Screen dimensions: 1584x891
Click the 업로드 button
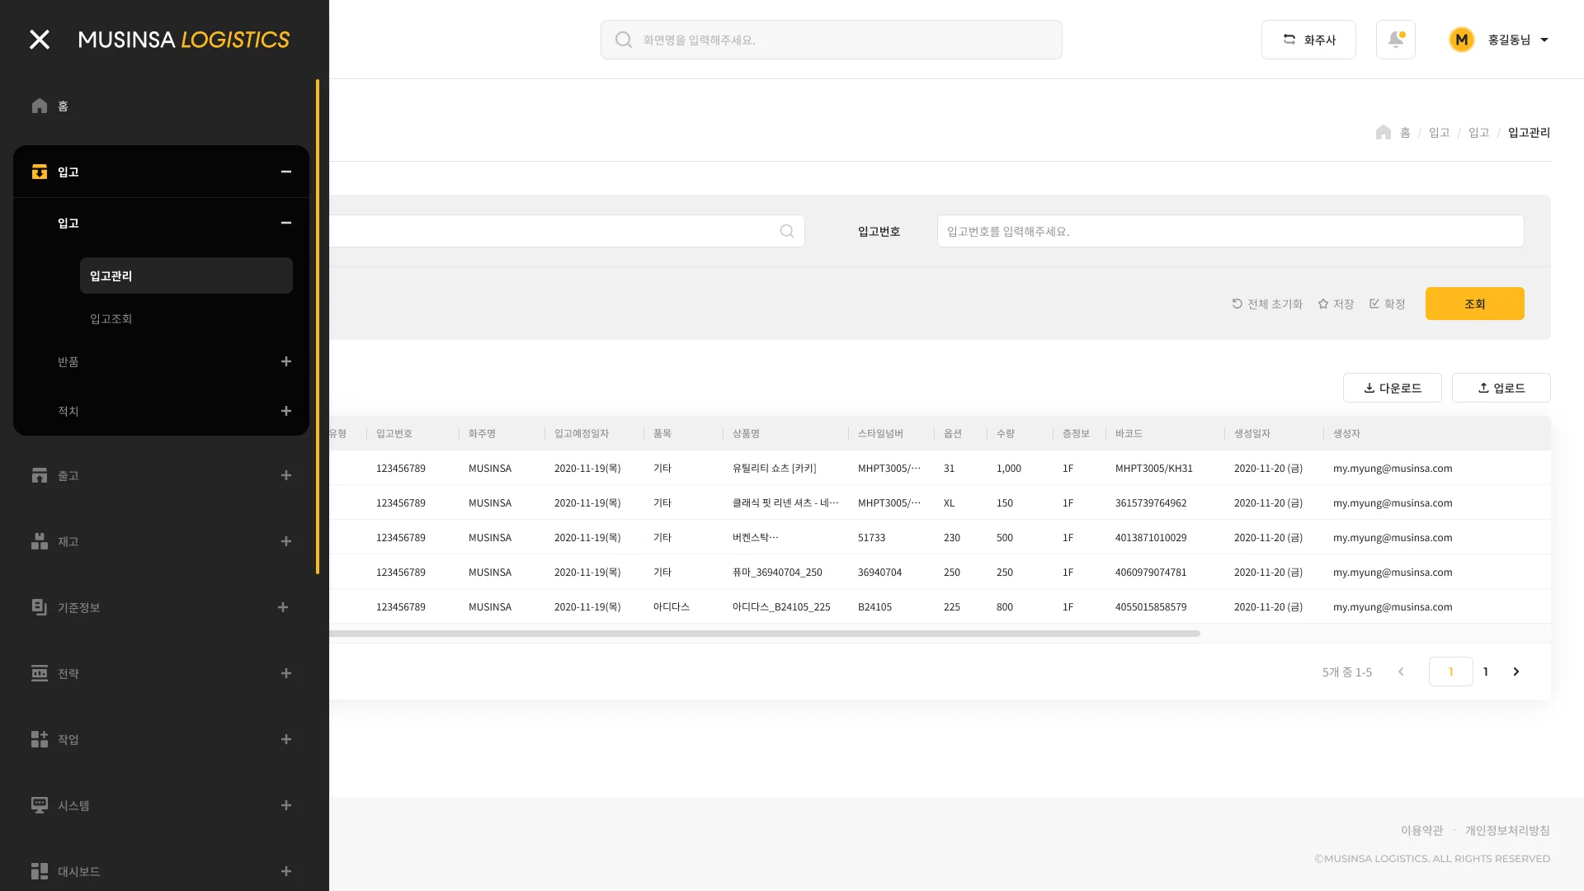click(x=1501, y=388)
